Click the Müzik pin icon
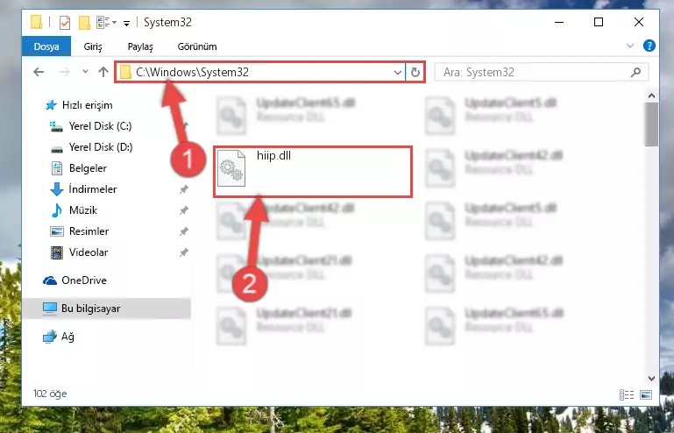Screen dimensions: 674x433 [x=183, y=210]
